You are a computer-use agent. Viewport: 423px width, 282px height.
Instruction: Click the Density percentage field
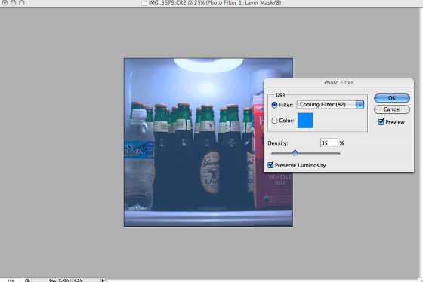pos(329,143)
